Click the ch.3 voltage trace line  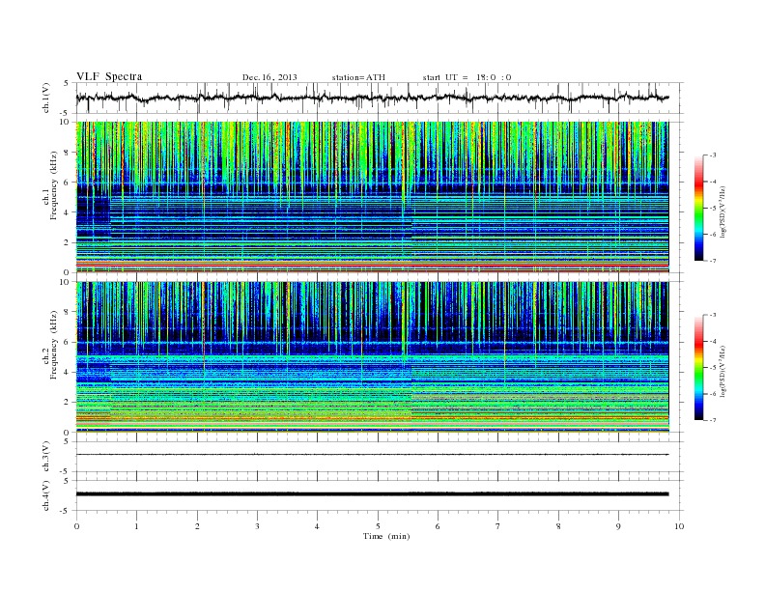coord(372,455)
